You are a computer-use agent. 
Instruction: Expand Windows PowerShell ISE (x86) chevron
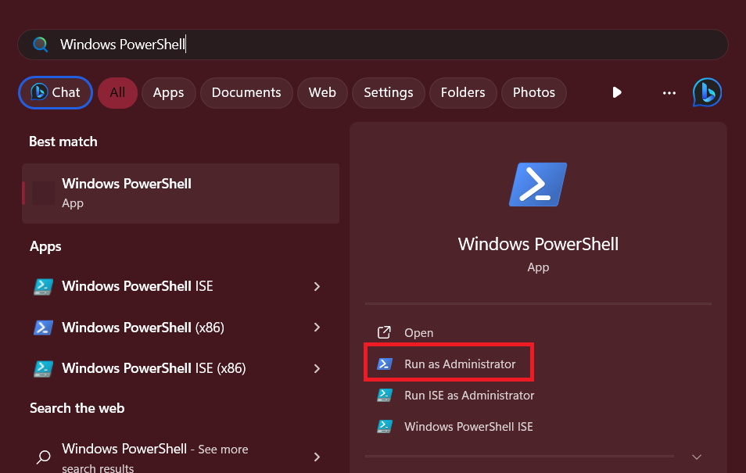pos(317,368)
